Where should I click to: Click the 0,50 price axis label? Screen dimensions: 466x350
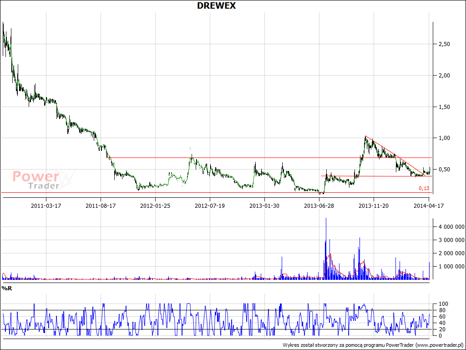click(444, 170)
